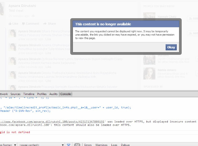Click the Okay button in dialog
Image resolution: width=198 pixels, height=146 pixels.
[x=171, y=47]
